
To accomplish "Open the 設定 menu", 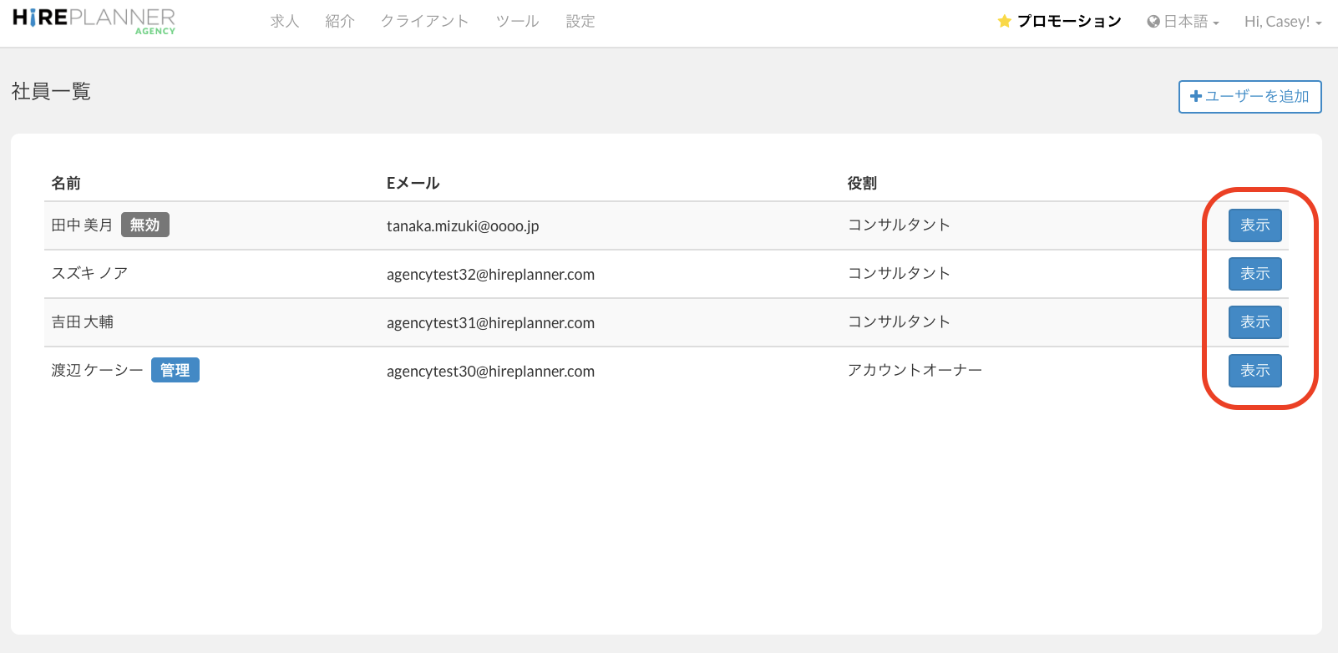I will pyautogui.click(x=580, y=22).
